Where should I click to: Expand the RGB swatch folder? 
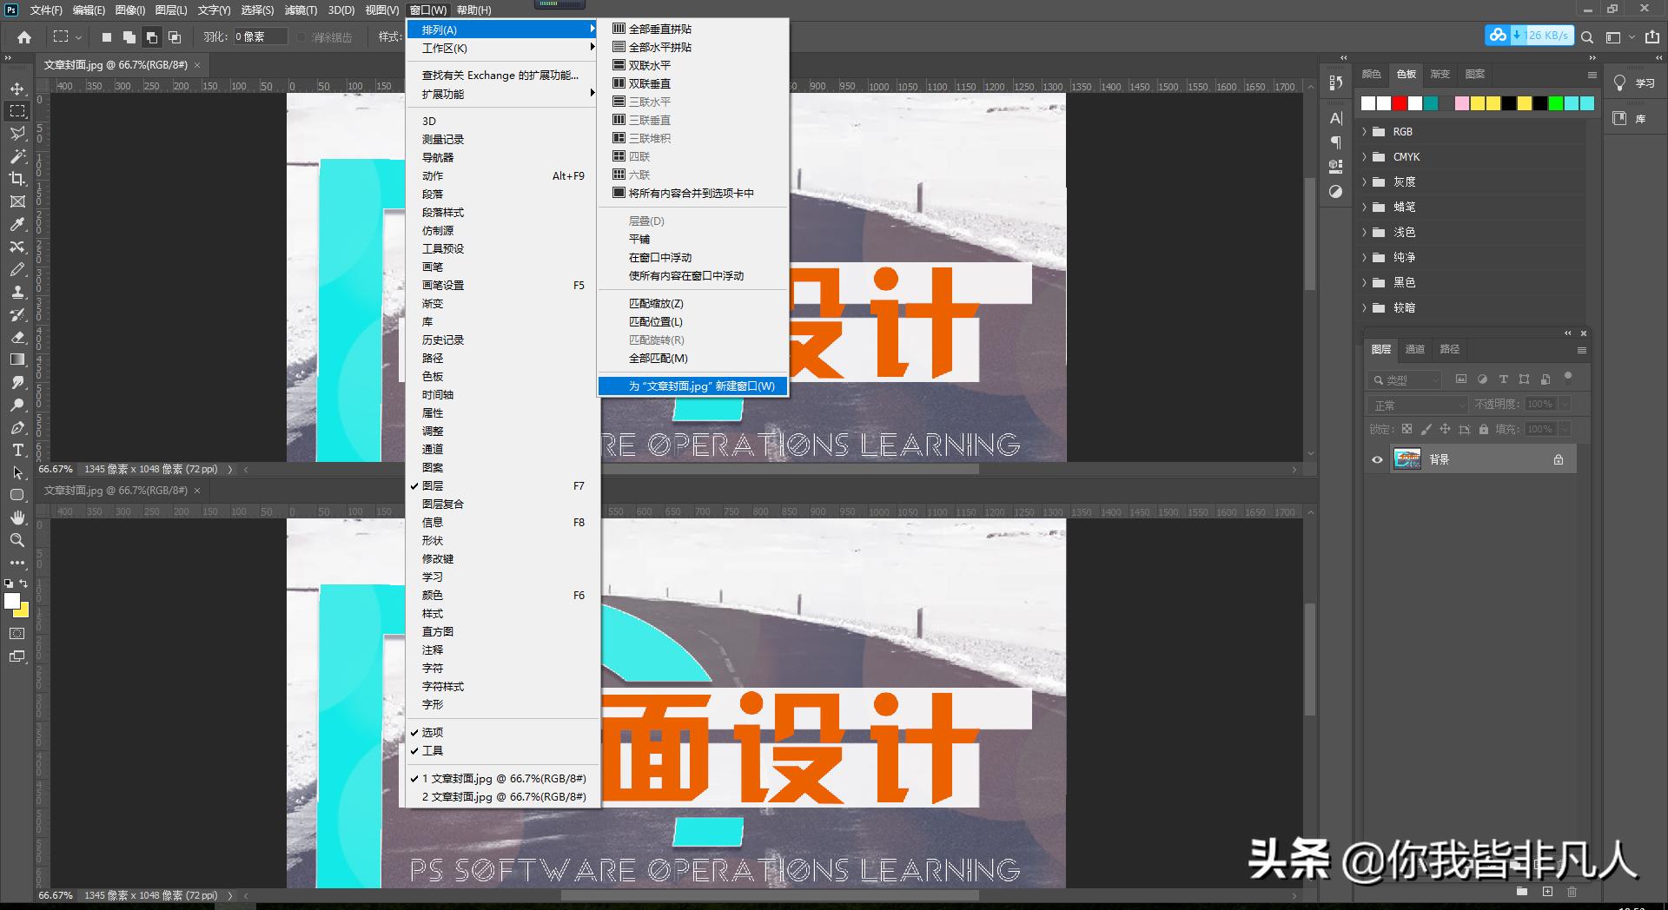(1364, 132)
